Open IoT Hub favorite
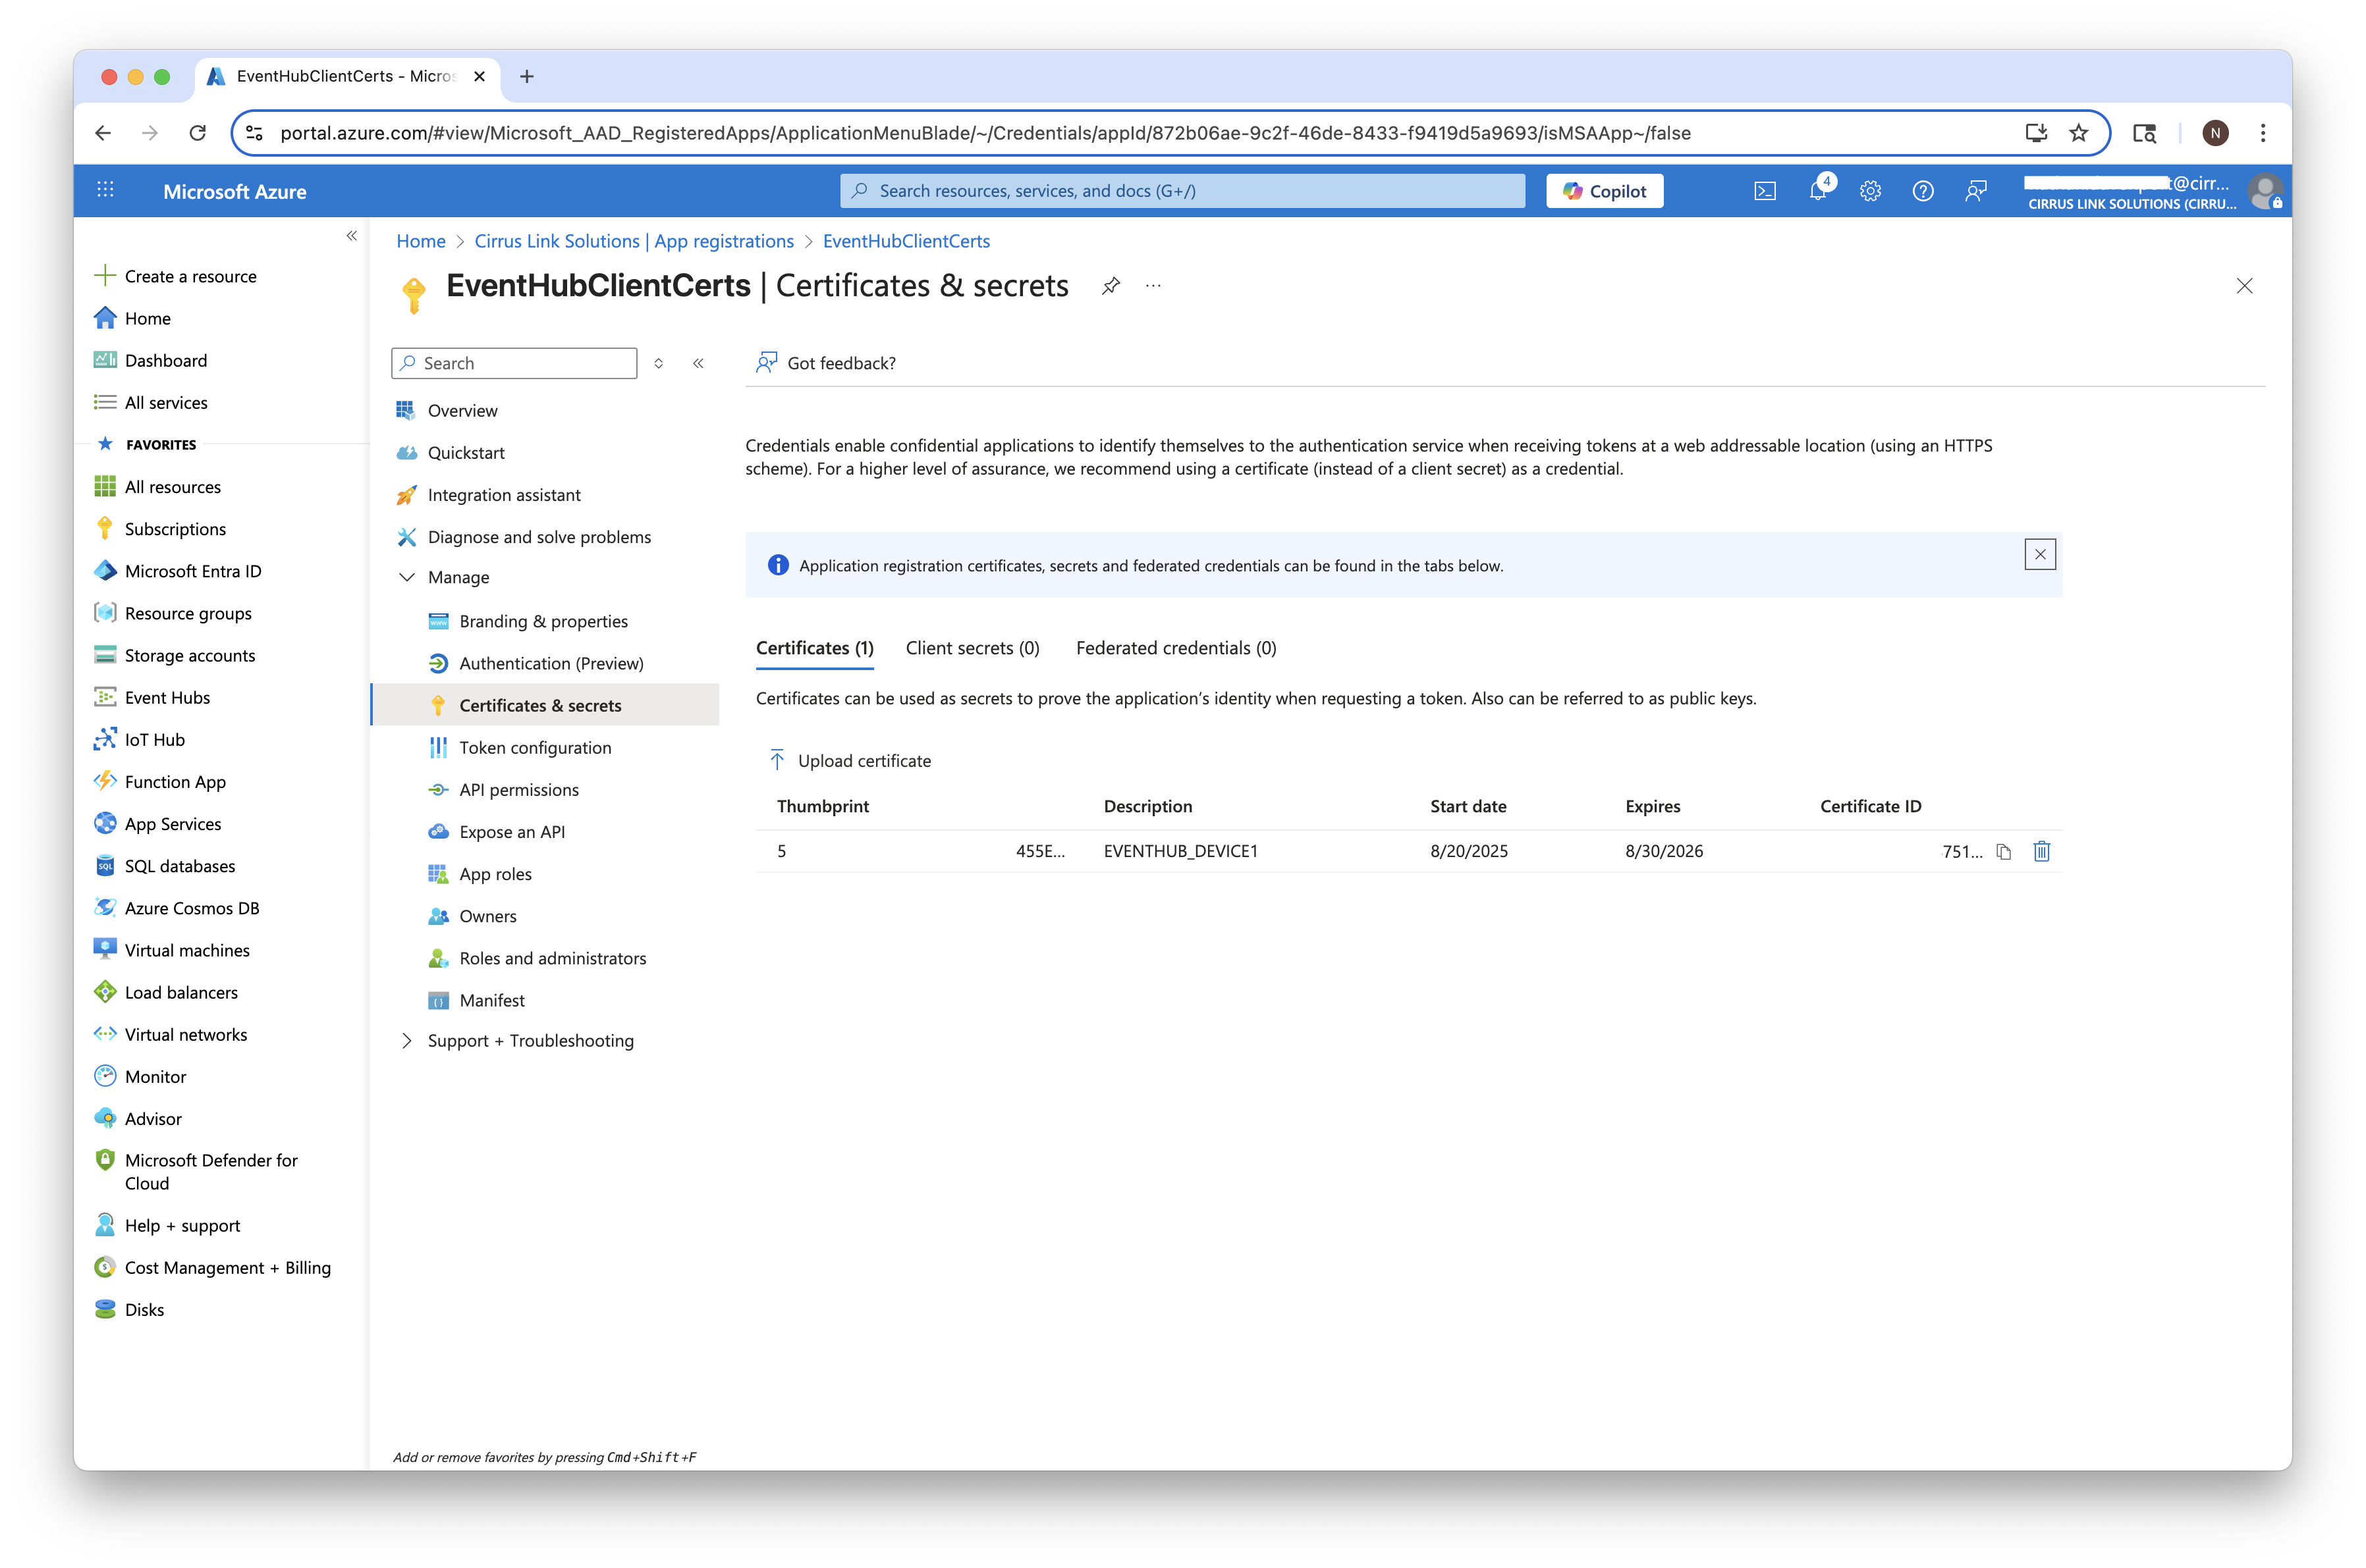 click(x=154, y=739)
